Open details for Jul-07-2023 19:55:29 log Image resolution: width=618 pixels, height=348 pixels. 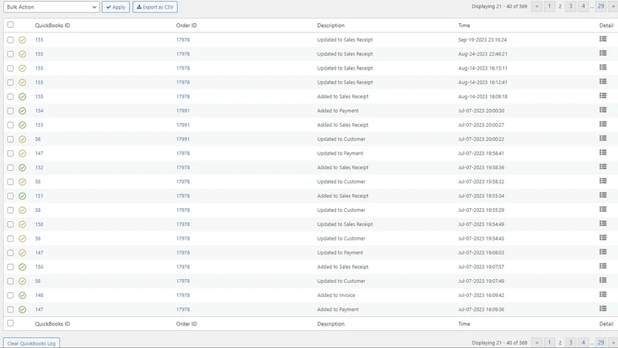coord(603,209)
